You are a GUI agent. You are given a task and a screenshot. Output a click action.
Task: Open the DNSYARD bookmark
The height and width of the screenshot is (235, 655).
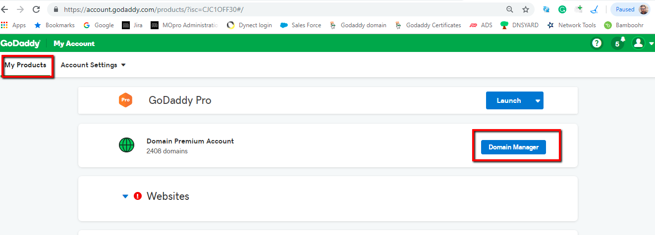click(x=519, y=25)
